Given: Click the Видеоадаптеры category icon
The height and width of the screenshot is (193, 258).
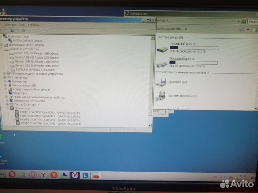Looking at the screenshot, I should [5, 36].
